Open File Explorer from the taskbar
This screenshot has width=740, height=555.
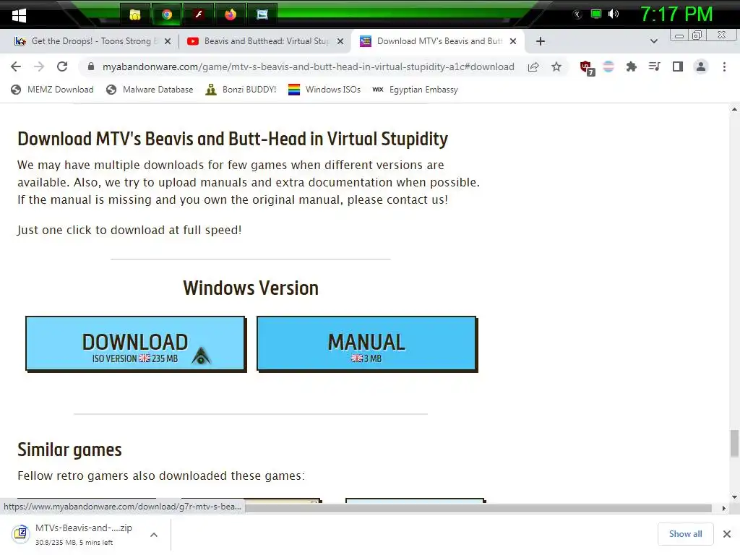click(135, 14)
